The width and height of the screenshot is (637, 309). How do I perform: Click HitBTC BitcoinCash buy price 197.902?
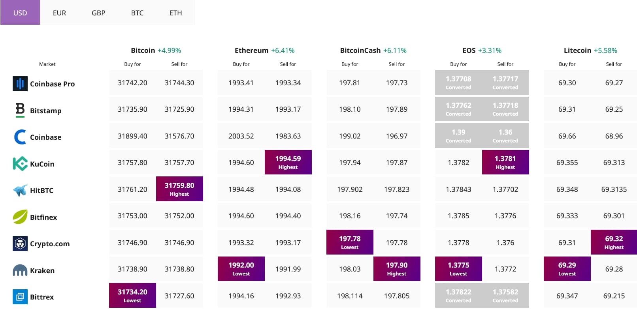pos(350,189)
